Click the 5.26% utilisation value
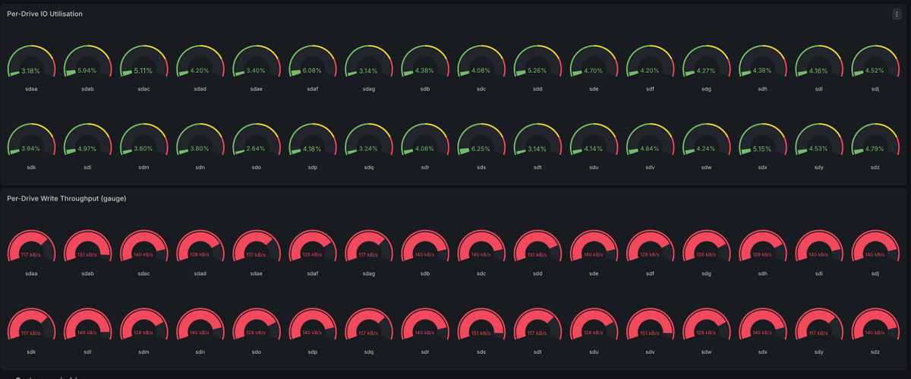Viewport: 911px width, 379px height. pos(537,71)
